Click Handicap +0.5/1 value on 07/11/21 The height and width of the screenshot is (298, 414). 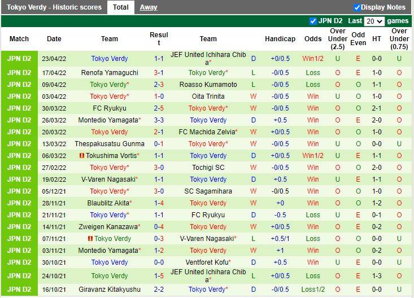[280, 239]
